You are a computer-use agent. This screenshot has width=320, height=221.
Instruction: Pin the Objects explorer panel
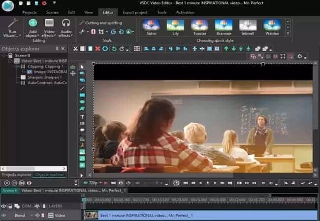click(57, 49)
